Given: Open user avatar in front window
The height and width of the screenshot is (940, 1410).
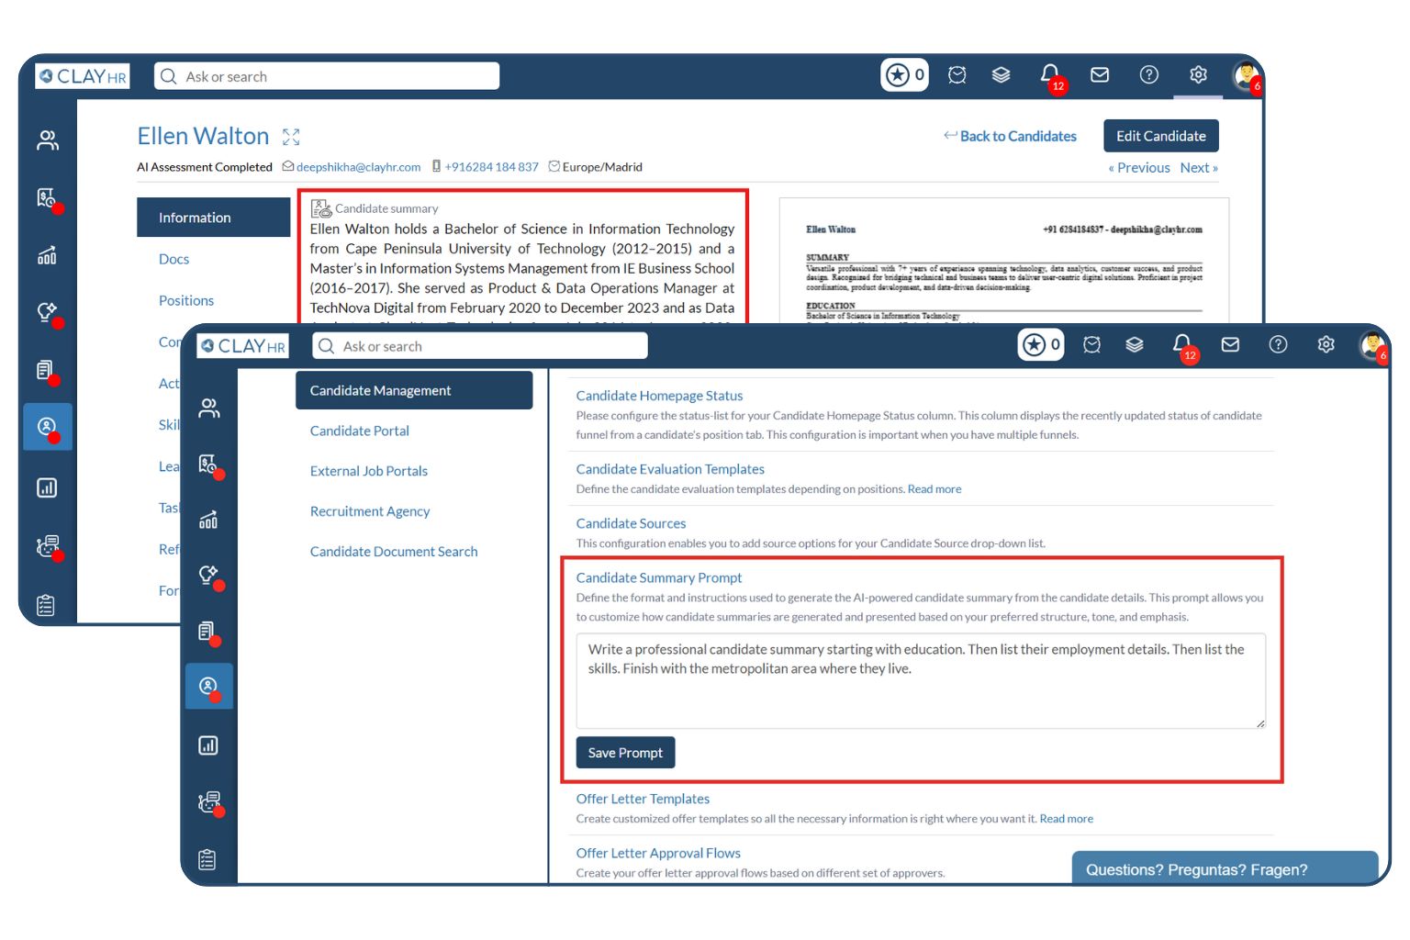Looking at the screenshot, I should pos(1373,345).
